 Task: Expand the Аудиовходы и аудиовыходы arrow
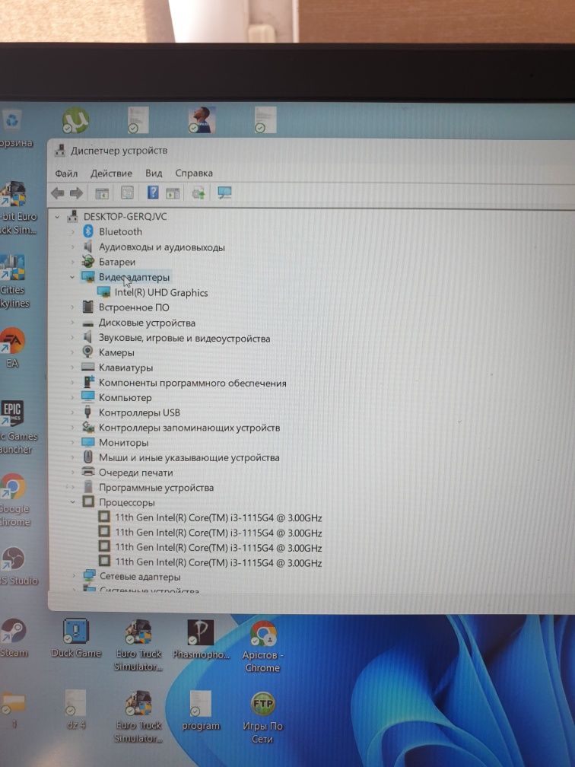73,247
